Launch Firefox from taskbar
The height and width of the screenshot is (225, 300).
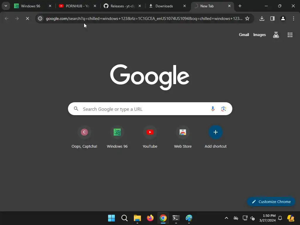150,218
